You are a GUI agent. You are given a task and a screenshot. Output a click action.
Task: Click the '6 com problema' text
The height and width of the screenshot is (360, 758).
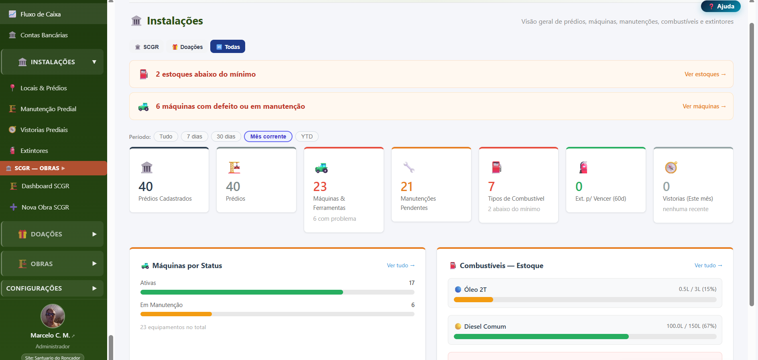(335, 219)
